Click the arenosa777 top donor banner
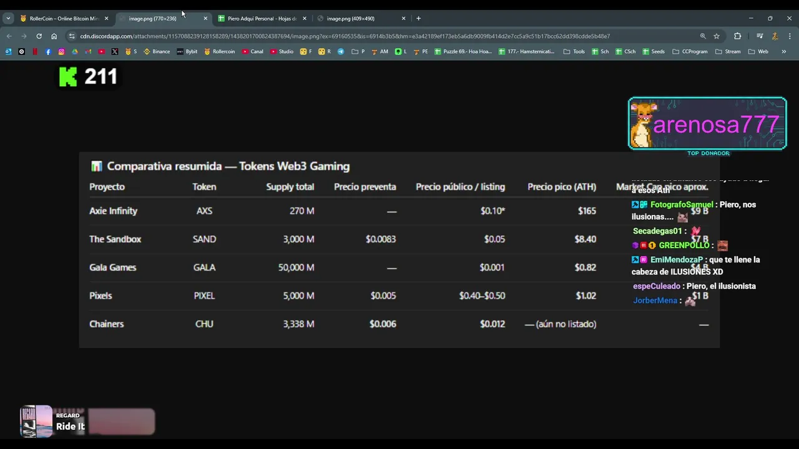The height and width of the screenshot is (449, 799). (x=707, y=123)
